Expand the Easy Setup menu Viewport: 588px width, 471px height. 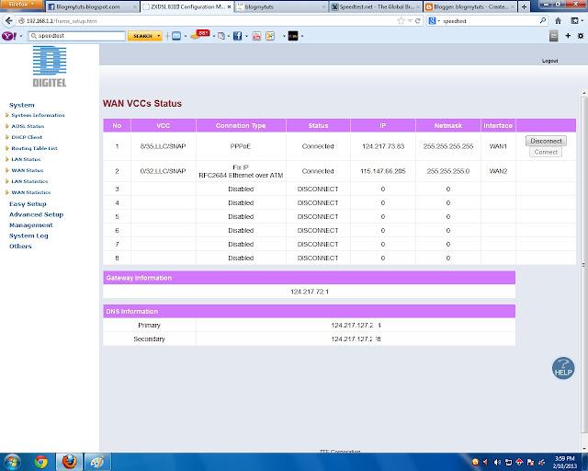[28, 204]
